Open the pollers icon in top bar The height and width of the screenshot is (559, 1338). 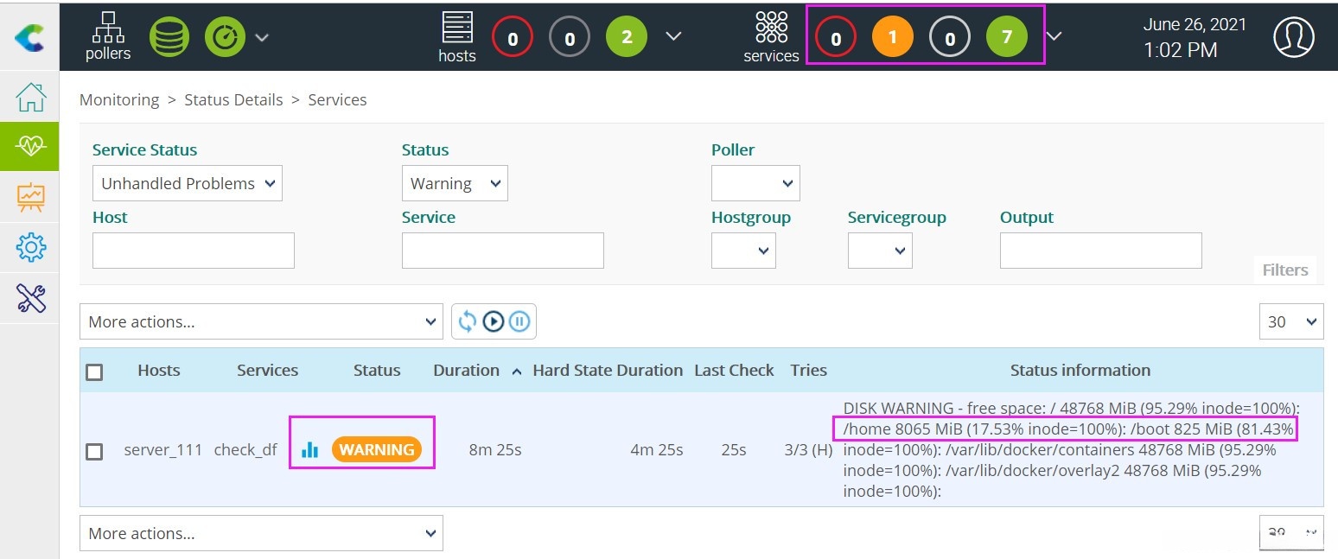pyautogui.click(x=108, y=37)
